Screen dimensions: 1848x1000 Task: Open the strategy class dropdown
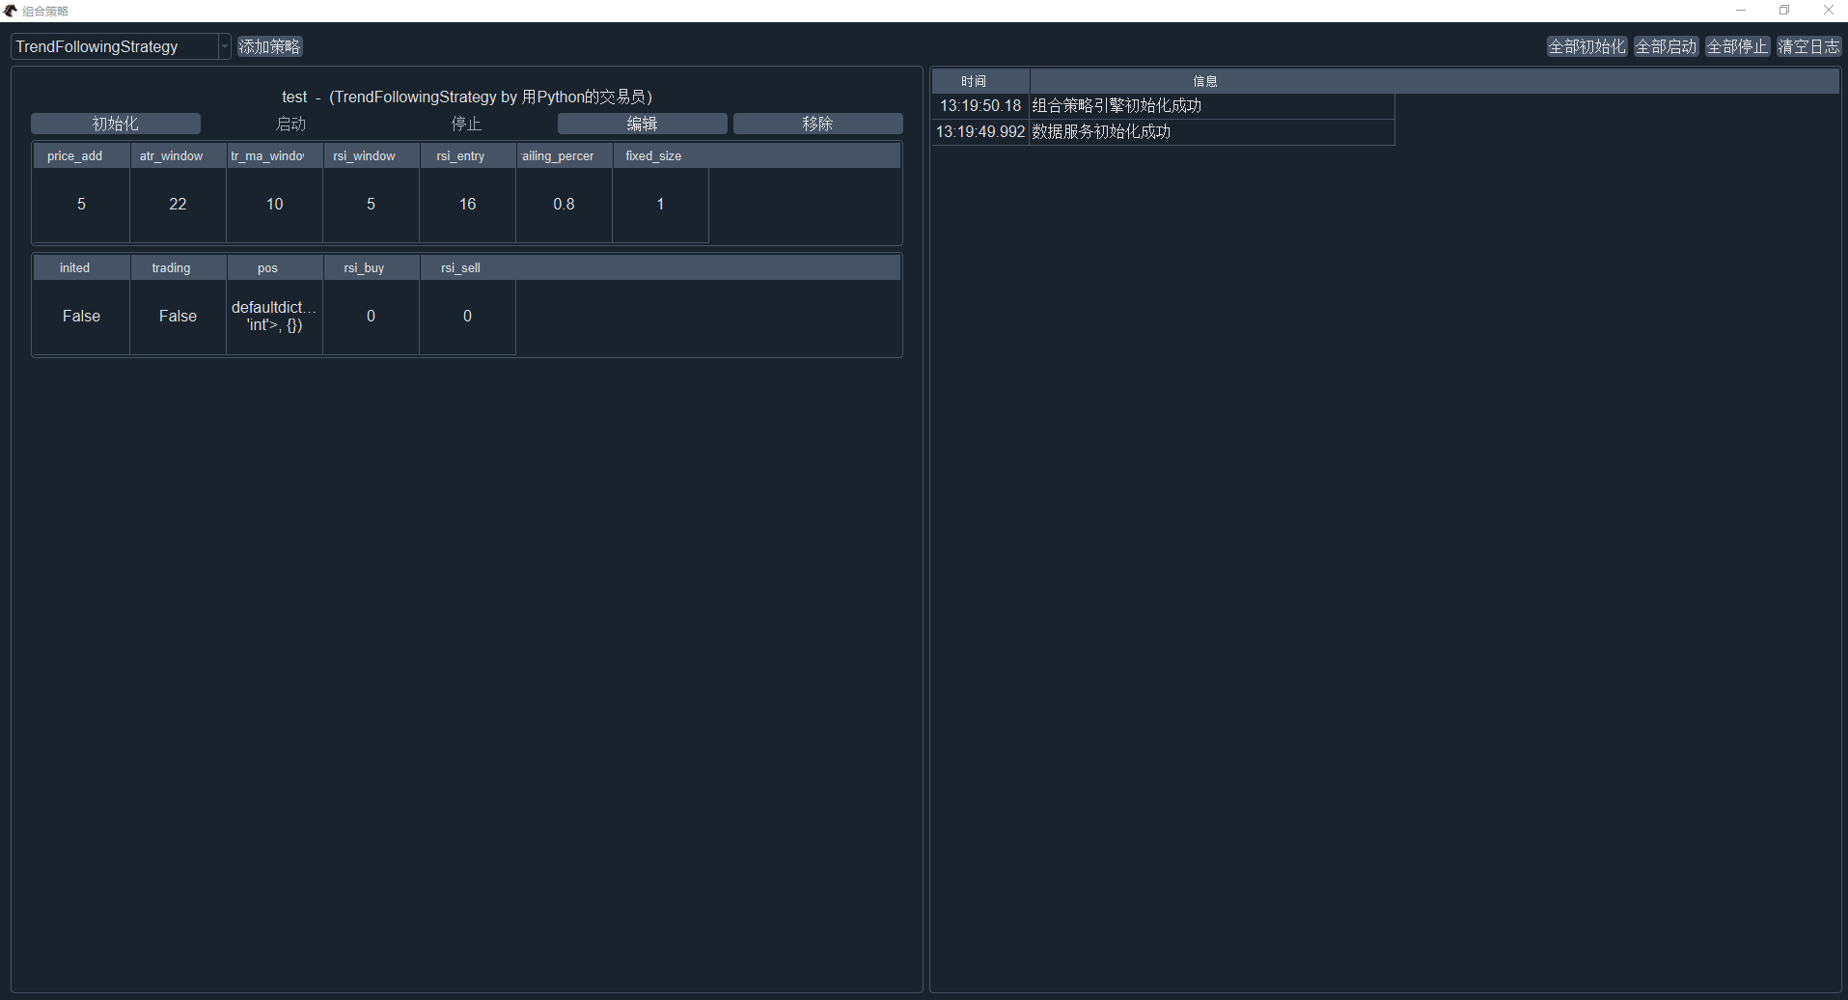pyautogui.click(x=111, y=45)
